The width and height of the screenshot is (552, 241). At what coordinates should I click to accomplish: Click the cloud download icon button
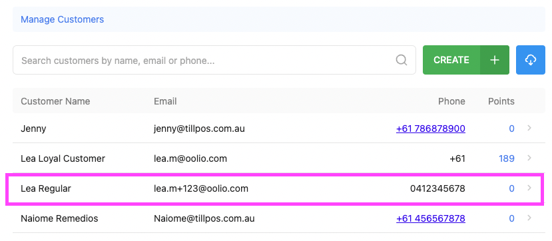(531, 60)
